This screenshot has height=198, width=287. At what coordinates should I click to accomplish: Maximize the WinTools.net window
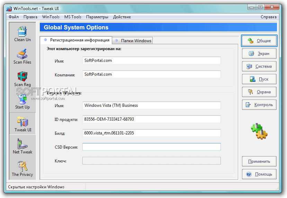pos(260,7)
